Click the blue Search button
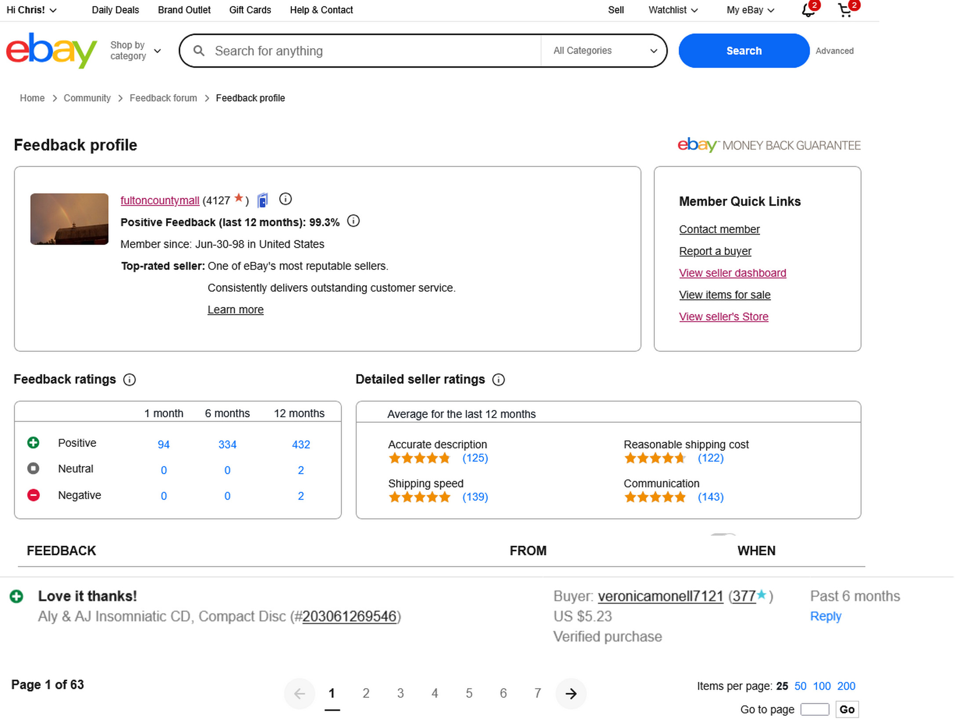 (x=744, y=51)
